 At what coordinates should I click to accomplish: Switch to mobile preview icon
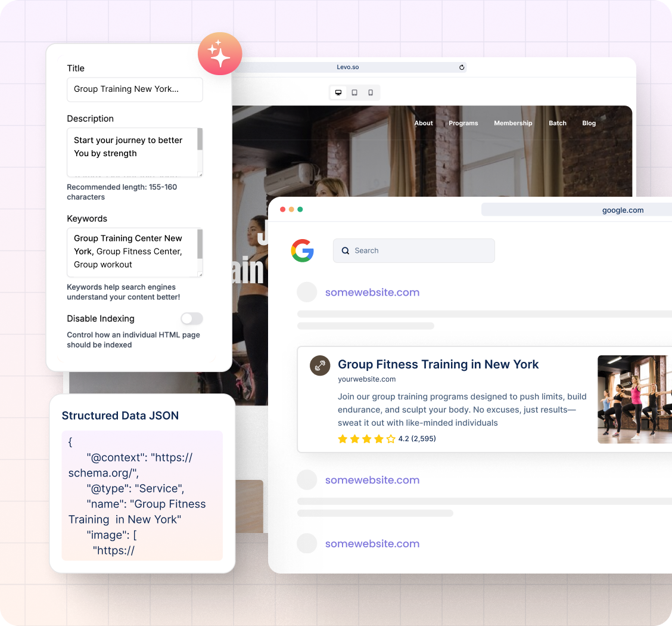371,92
